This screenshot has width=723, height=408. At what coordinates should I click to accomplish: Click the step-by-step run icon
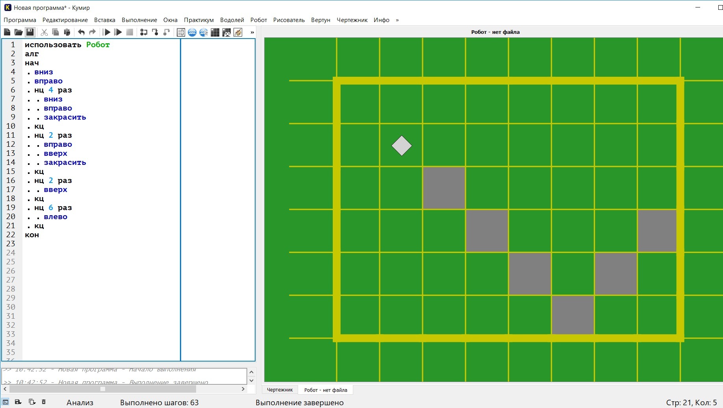click(118, 32)
